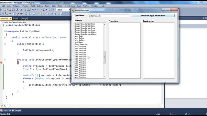Open the Undo history dropdown arrow
This screenshot has height=116, width=207.
(x=36, y=10)
